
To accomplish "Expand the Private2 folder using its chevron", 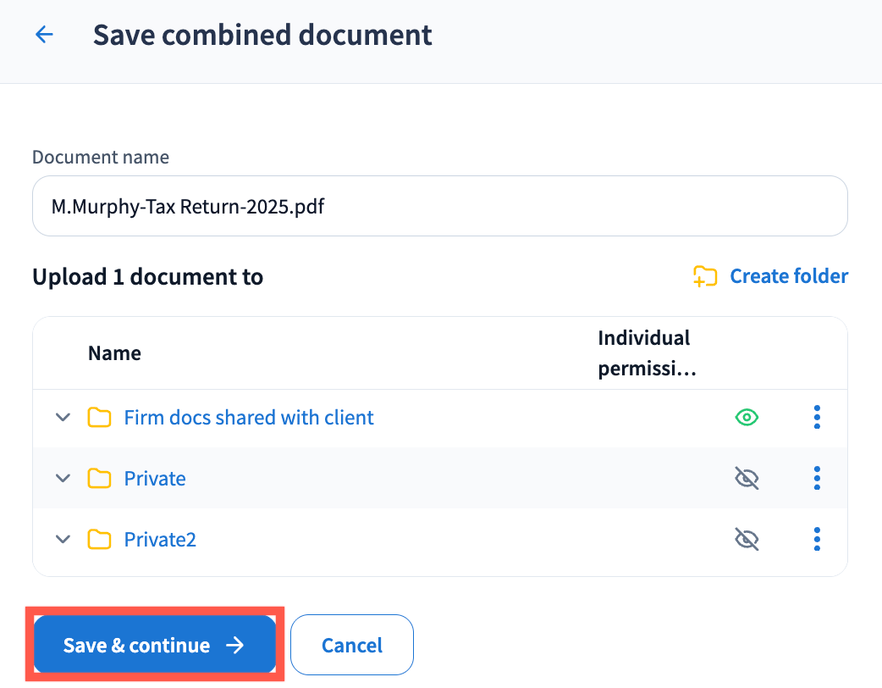I will tap(63, 540).
